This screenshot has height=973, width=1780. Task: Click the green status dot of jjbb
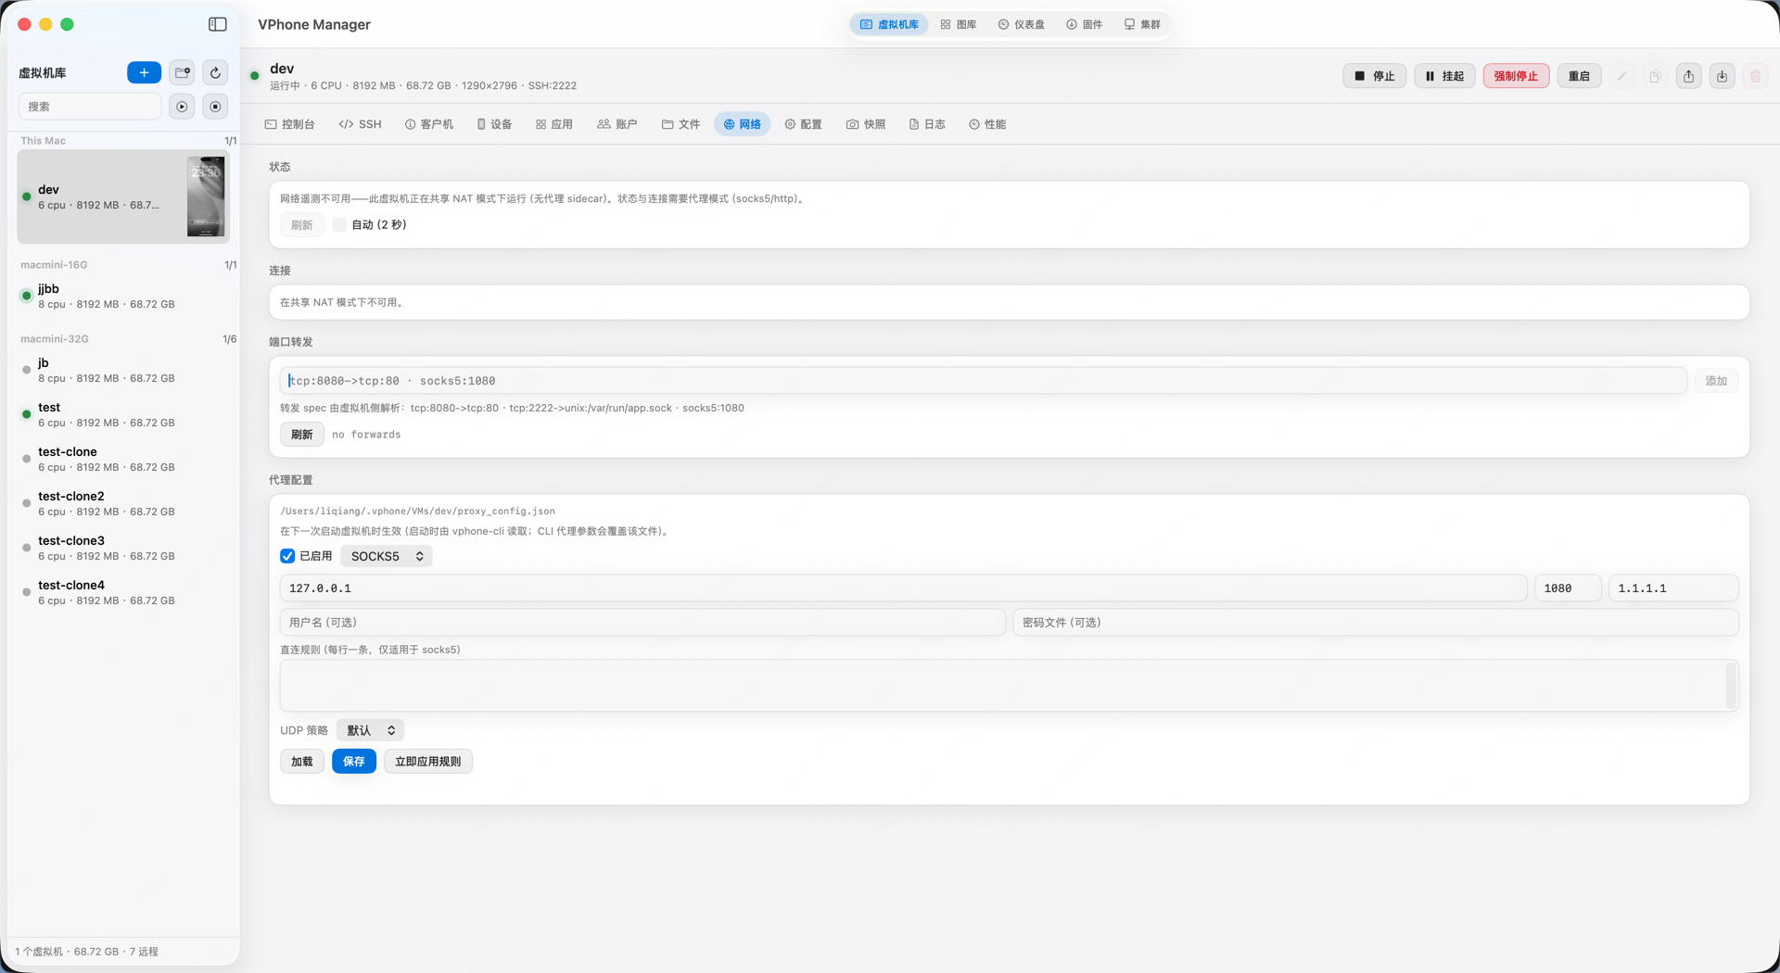click(26, 296)
